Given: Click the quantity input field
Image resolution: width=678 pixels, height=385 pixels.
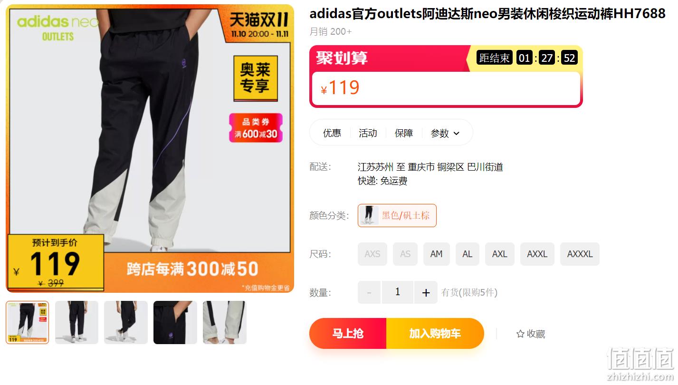Looking at the screenshot, I should pos(398,292).
